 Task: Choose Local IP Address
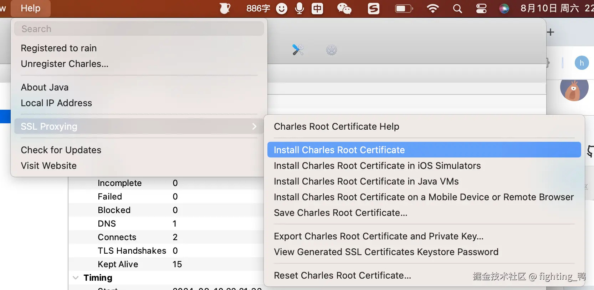139,103
